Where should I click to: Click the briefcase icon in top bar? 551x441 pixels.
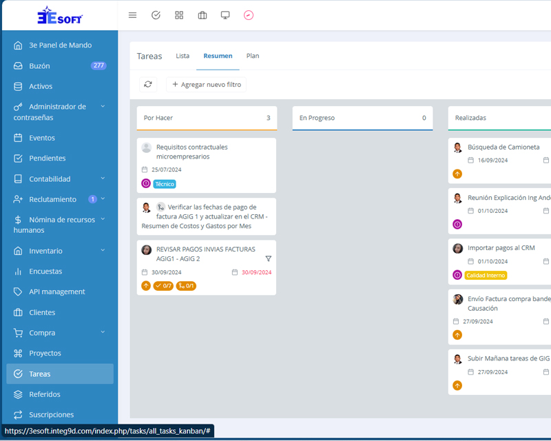coord(202,15)
